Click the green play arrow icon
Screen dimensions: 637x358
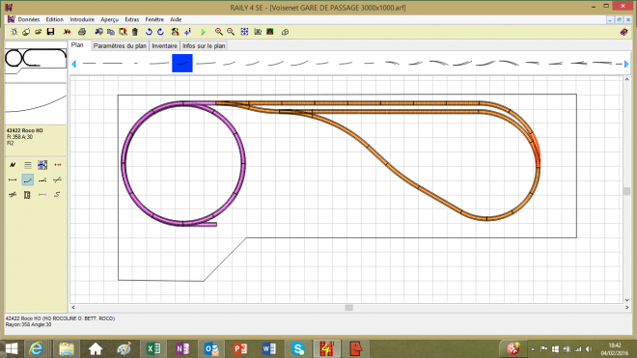203,32
